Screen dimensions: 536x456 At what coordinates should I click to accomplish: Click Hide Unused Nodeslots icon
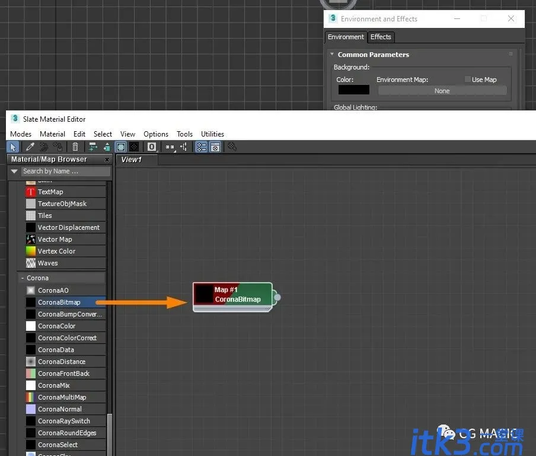click(x=107, y=147)
